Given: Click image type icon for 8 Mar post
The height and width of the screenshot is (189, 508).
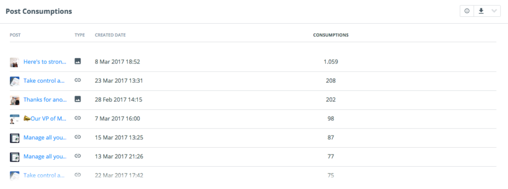Looking at the screenshot, I should (x=77, y=61).
